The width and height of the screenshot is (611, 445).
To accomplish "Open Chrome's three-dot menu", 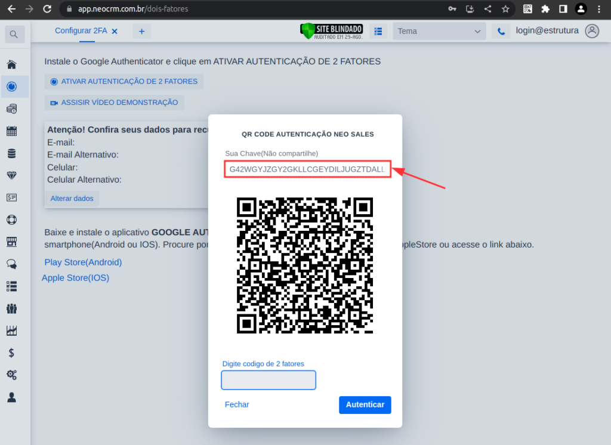I will coord(599,9).
